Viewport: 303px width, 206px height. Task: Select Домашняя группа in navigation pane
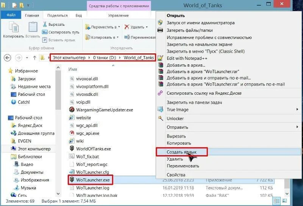click(36, 133)
